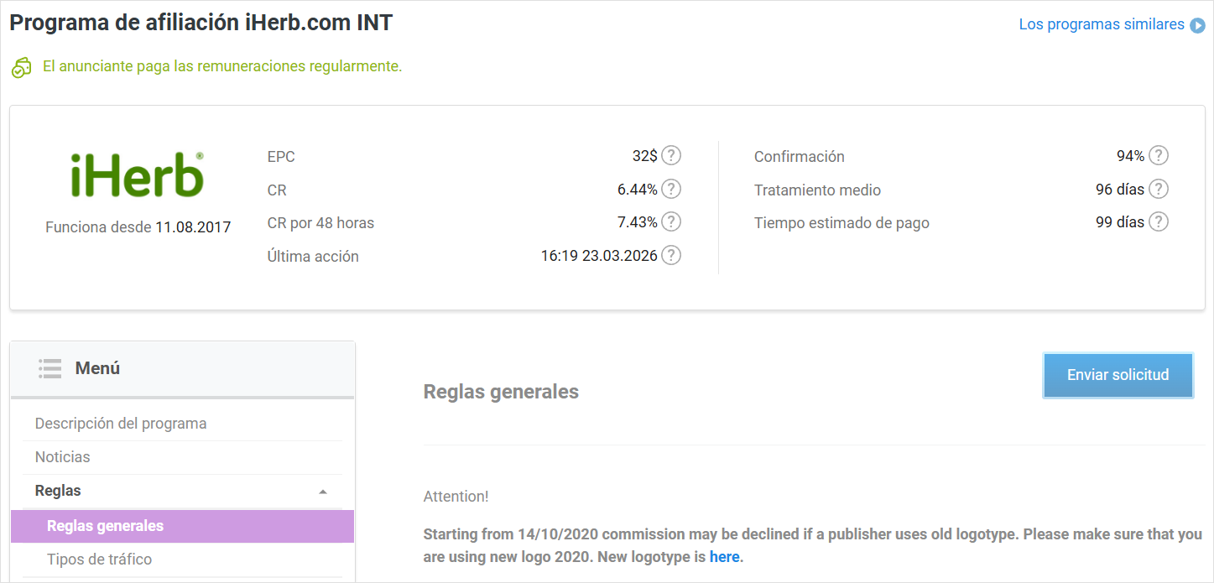Screen dimensions: 1214x583
Task: Click the arrow icon beside Los programas similares
Action: coord(1197,25)
